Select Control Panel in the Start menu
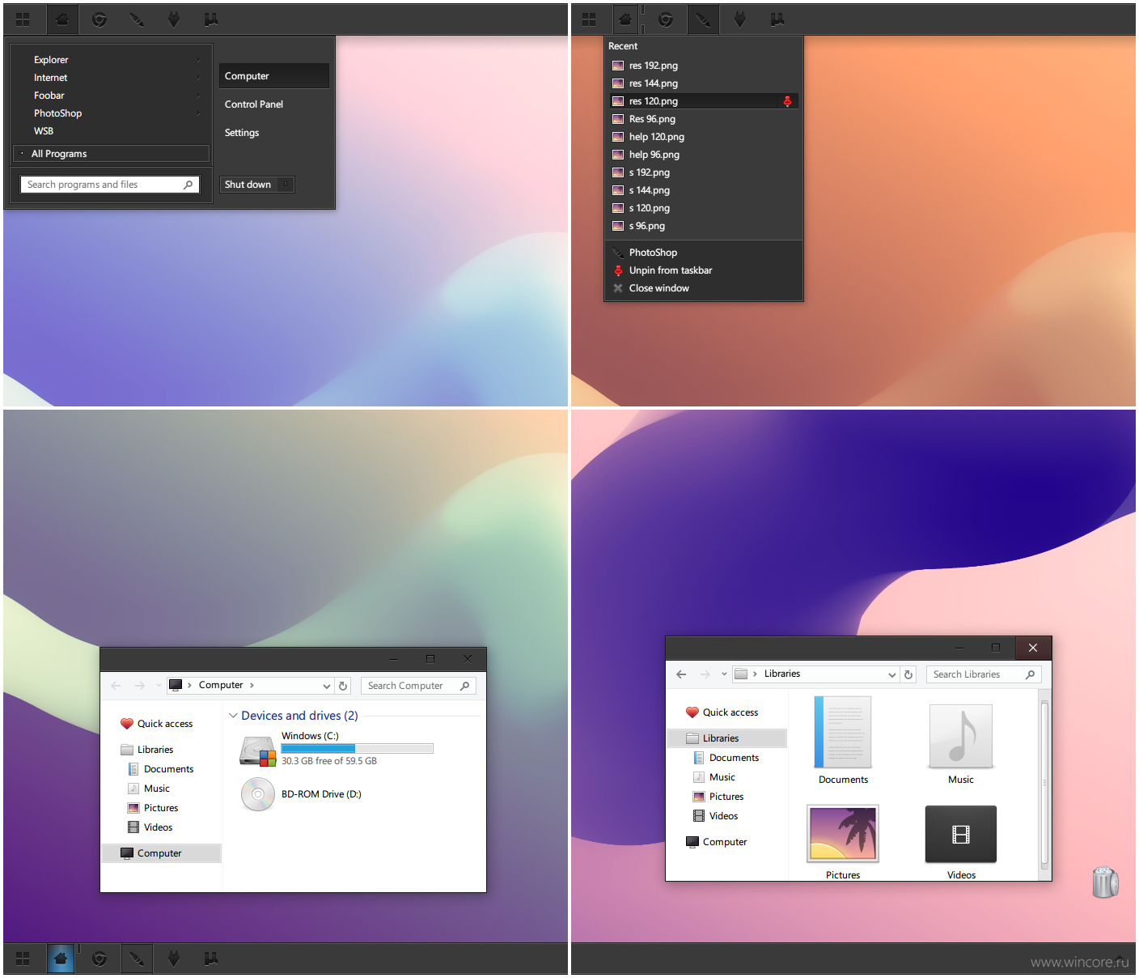The height and width of the screenshot is (978, 1139). click(254, 104)
